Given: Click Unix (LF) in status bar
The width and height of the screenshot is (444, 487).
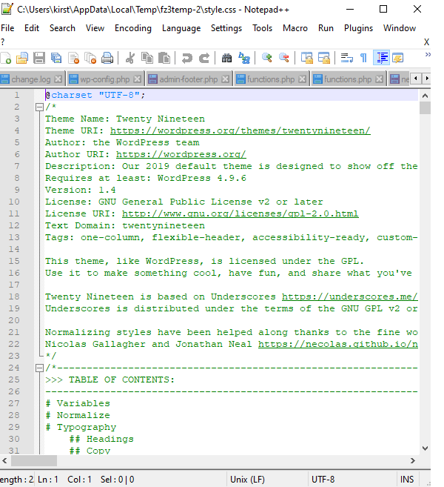Looking at the screenshot, I should click(x=247, y=480).
